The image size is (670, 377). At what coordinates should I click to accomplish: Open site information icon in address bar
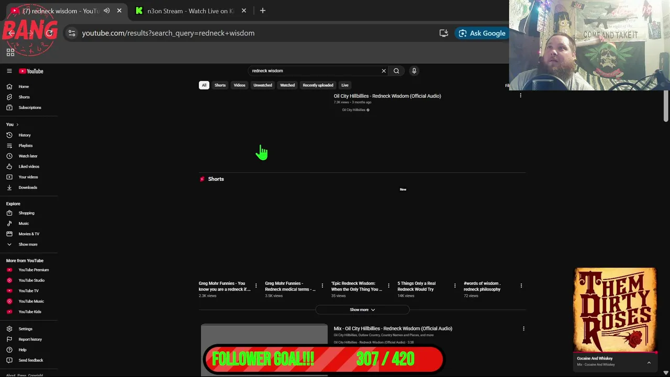[x=72, y=33]
